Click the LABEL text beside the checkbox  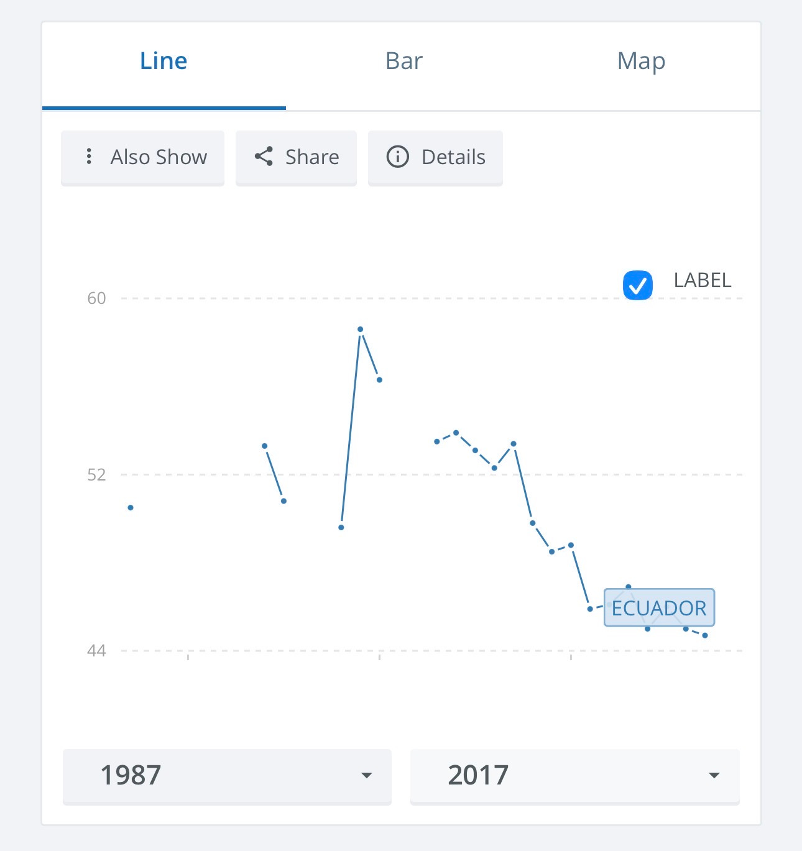[x=703, y=281]
